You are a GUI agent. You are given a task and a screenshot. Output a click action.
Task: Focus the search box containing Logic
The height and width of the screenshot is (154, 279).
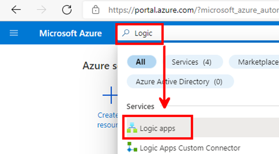click(x=198, y=33)
